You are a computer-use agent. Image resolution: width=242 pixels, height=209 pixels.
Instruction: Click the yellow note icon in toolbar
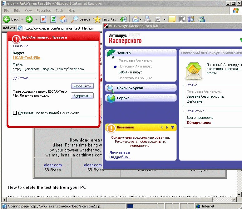[x=172, y=19]
